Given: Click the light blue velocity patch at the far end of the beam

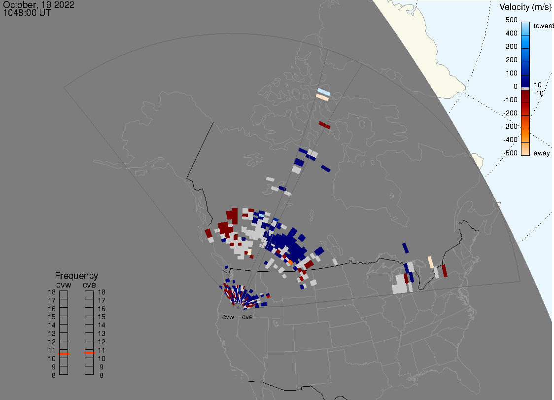Looking at the screenshot, I should click(x=324, y=92).
